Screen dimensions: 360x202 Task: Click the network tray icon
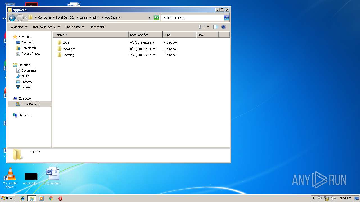coord(327,198)
